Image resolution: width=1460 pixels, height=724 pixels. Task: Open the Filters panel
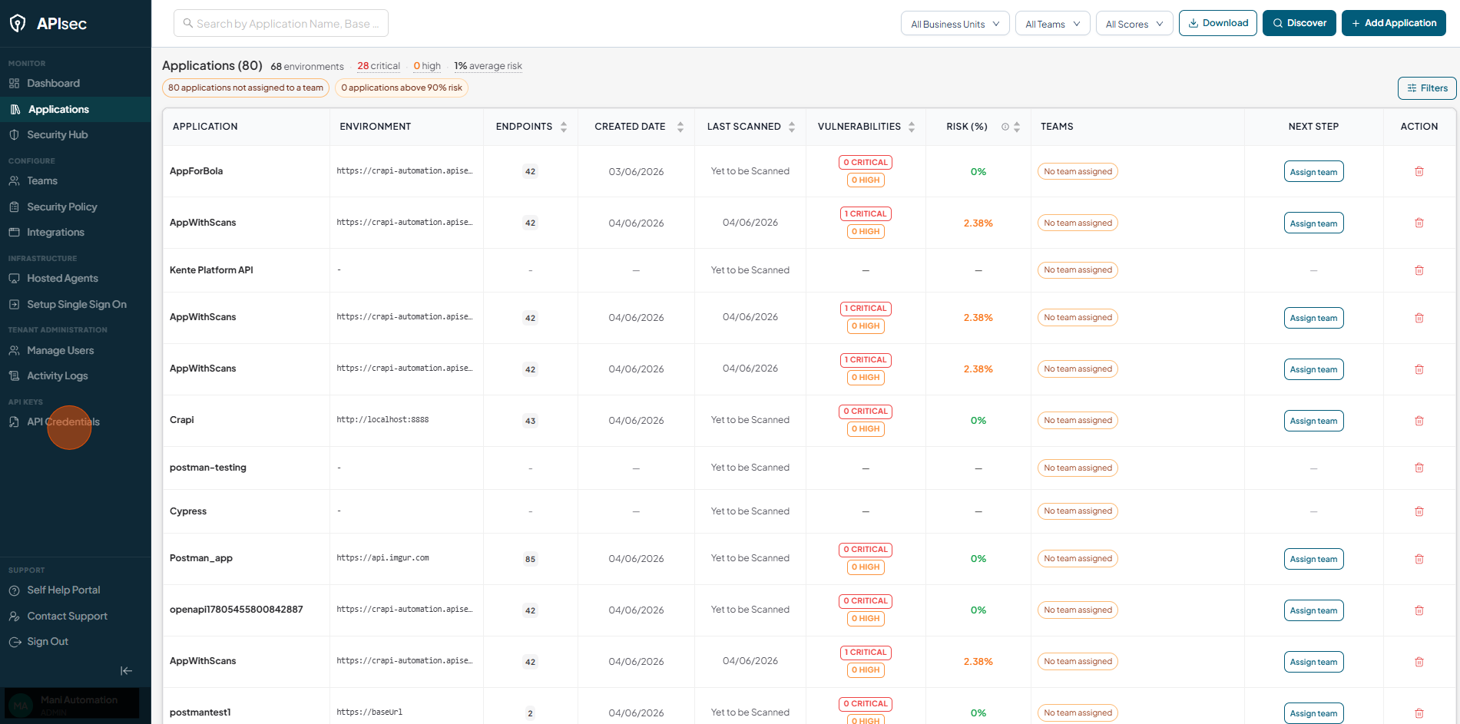click(x=1427, y=88)
